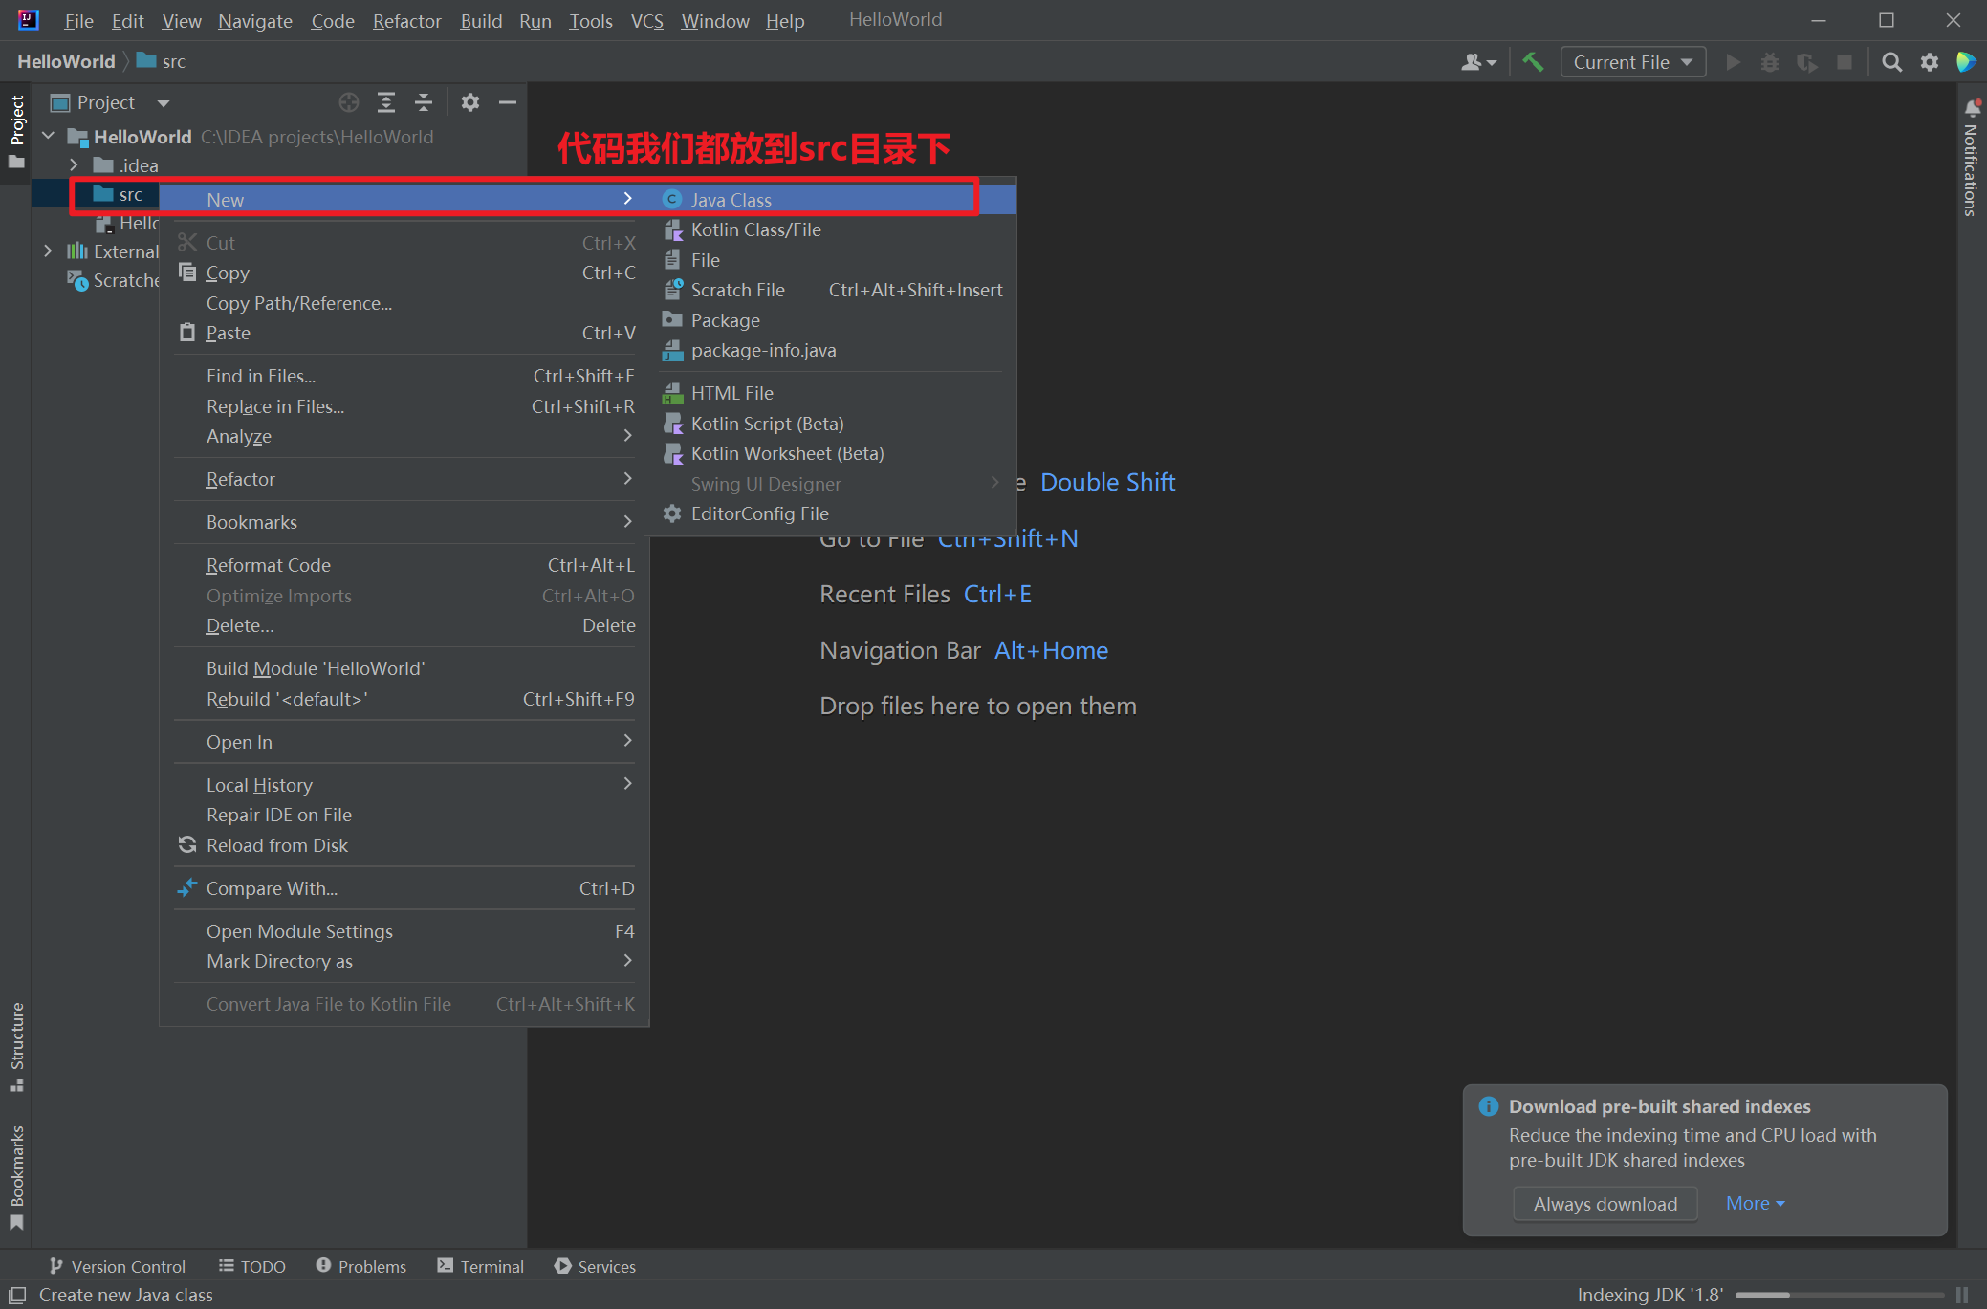Image resolution: width=1987 pixels, height=1309 pixels.
Task: Click the Build Project hammer icon
Action: tap(1533, 62)
